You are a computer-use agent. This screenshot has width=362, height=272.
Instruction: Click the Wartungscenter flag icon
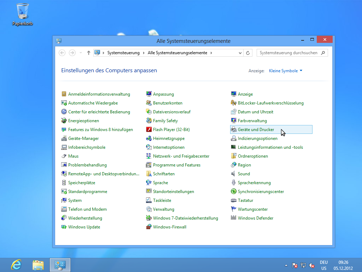(234, 209)
